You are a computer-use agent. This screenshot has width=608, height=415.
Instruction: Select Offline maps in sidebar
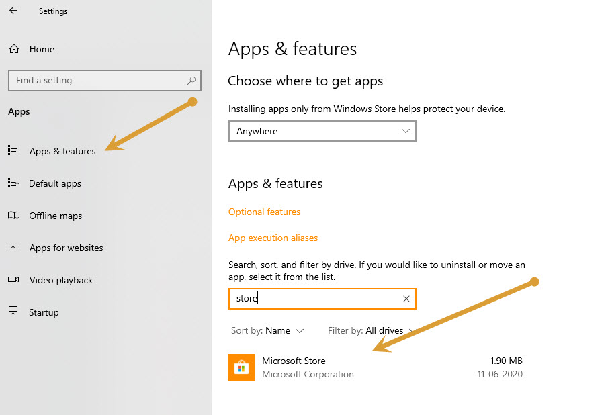(x=56, y=216)
